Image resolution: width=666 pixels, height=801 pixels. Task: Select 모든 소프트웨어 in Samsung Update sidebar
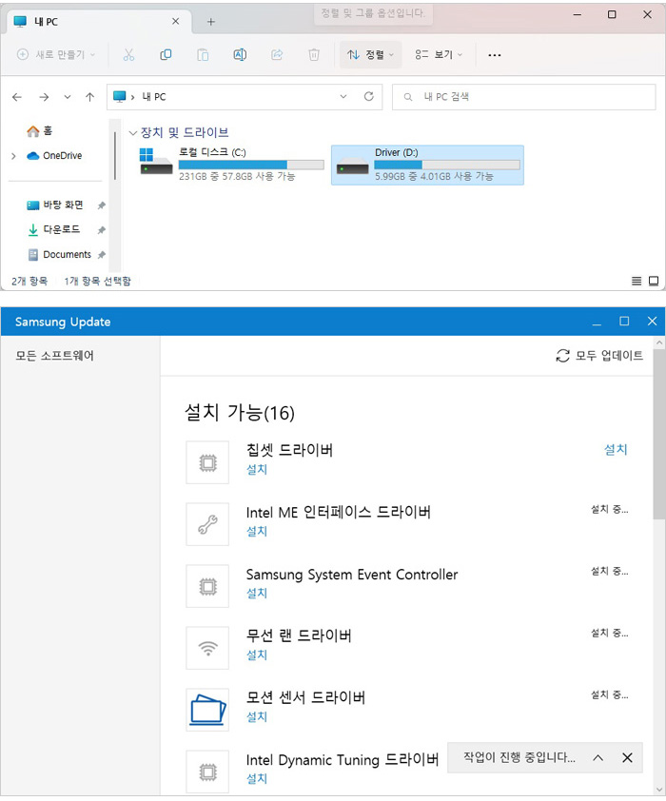point(54,356)
